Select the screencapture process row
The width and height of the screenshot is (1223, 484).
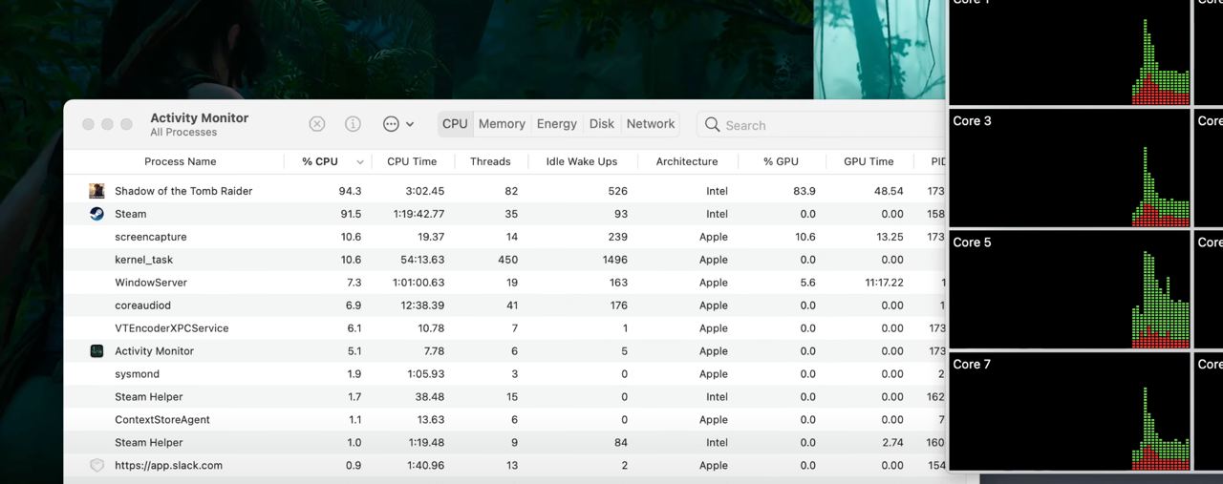point(506,237)
